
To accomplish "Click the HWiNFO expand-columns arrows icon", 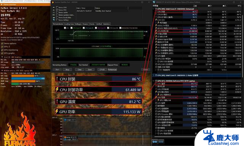I will (155, 142).
